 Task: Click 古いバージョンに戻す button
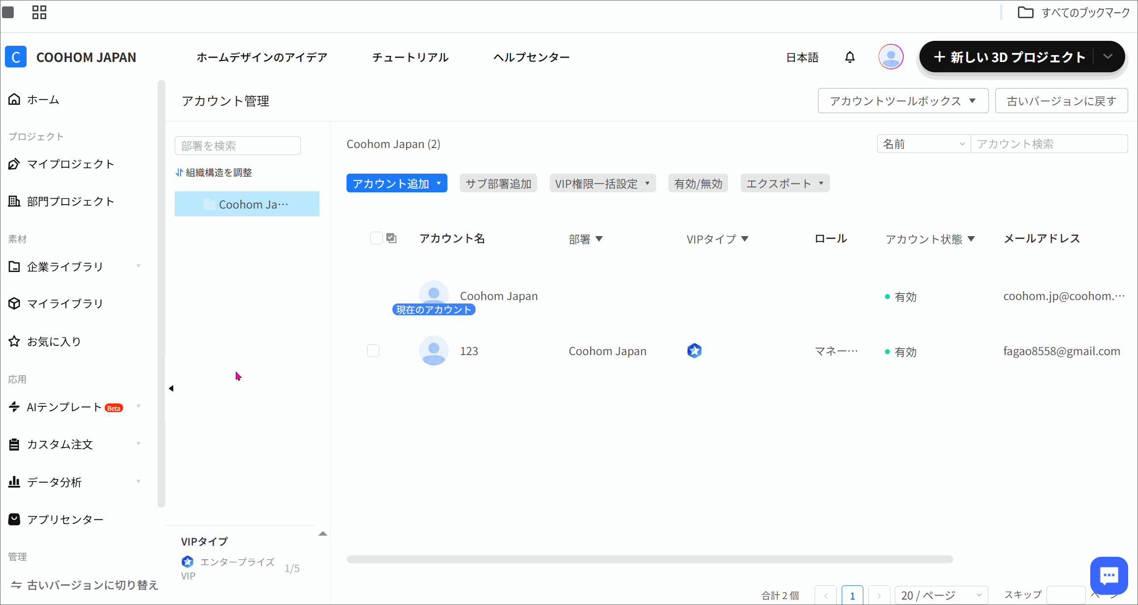(1061, 101)
